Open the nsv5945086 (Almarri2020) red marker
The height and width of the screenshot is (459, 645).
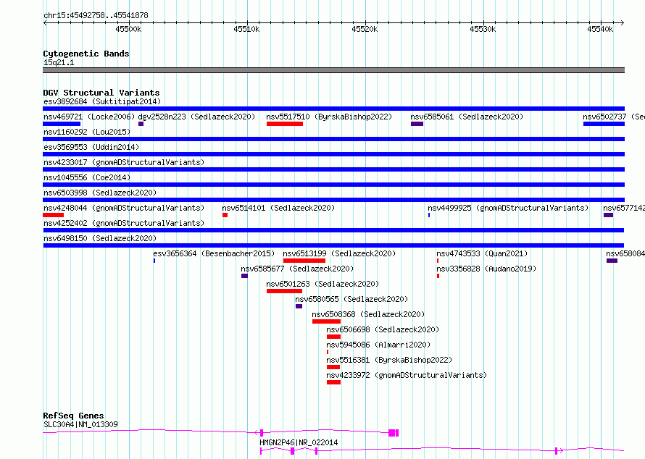coord(328,352)
